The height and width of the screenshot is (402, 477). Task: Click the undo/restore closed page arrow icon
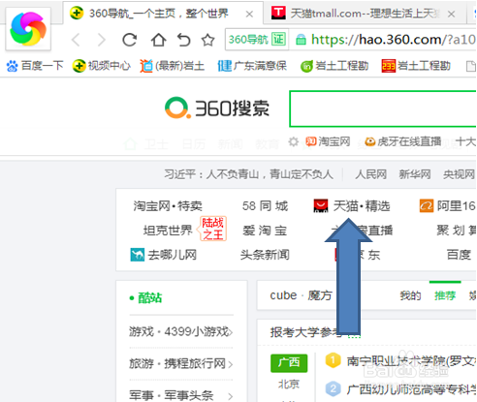point(183,40)
